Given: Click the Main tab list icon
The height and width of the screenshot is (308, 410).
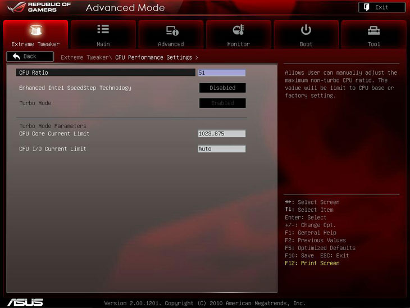Looking at the screenshot, I should 103,30.
